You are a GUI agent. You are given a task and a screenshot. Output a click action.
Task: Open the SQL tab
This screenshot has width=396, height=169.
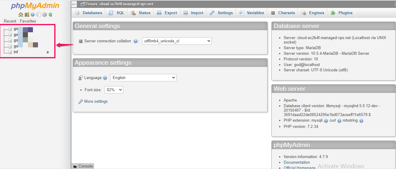(117, 13)
